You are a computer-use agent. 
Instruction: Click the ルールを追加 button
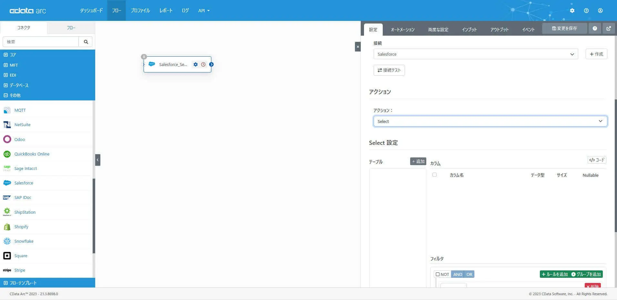click(555, 274)
